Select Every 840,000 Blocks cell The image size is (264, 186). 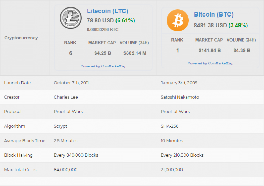point(76,155)
